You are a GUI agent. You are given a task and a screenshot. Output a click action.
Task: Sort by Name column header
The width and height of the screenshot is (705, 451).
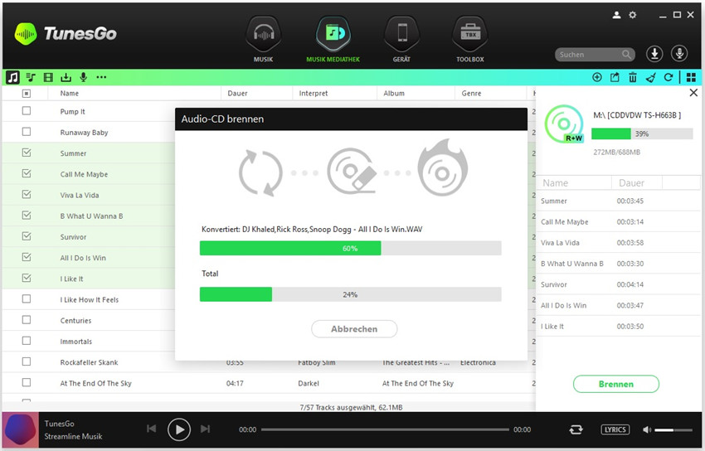[69, 94]
